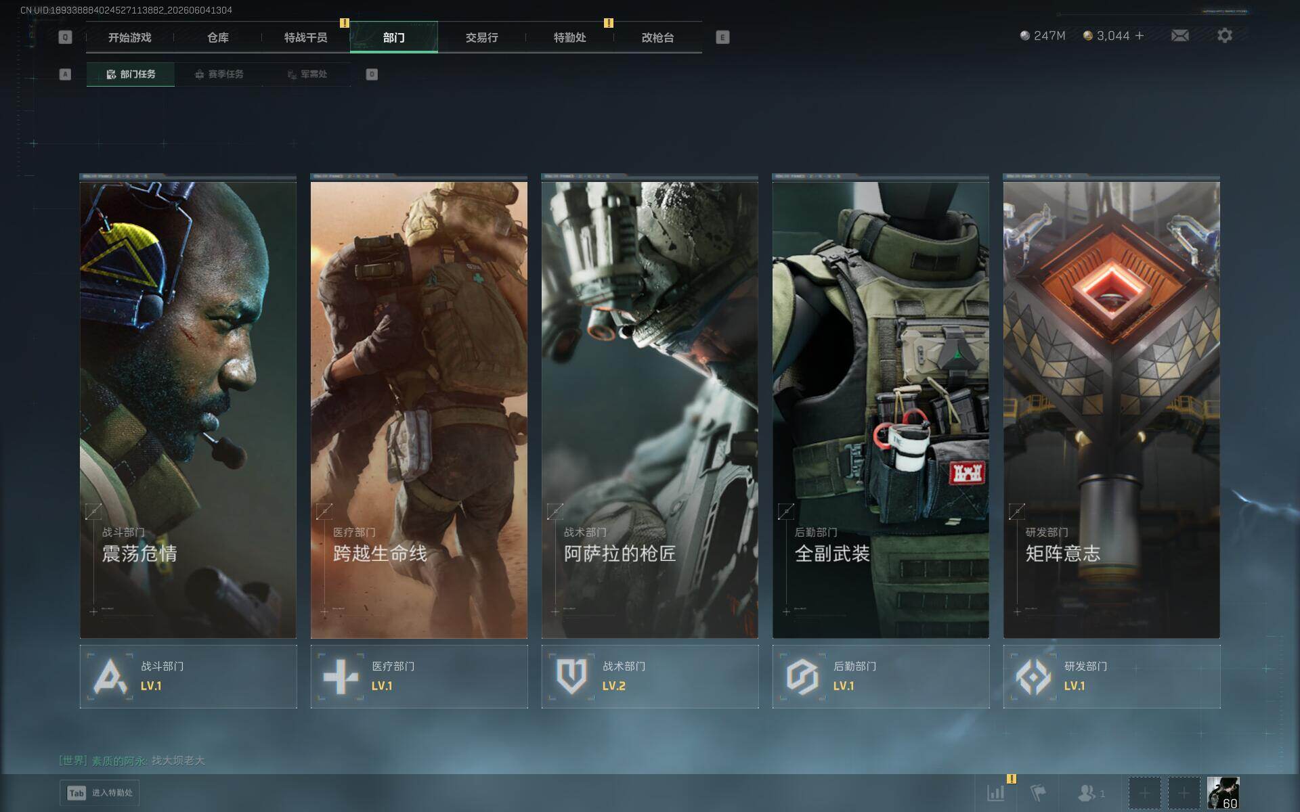
Task: Click the small square icon above 战斗部门 title
Action: point(93,512)
